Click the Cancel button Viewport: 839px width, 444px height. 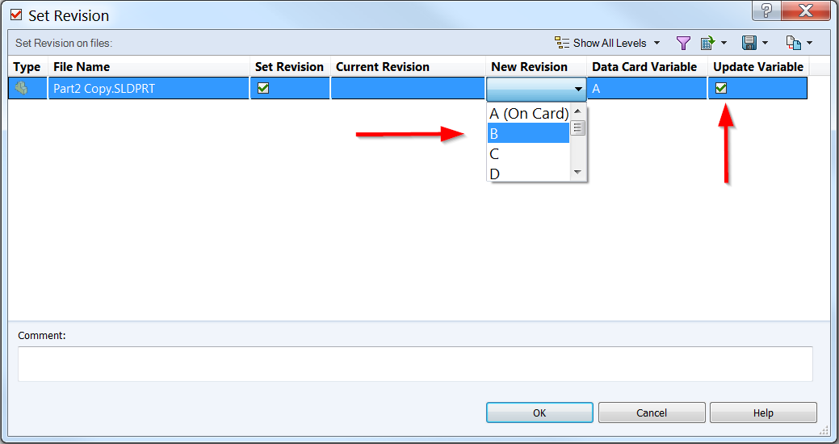point(651,413)
